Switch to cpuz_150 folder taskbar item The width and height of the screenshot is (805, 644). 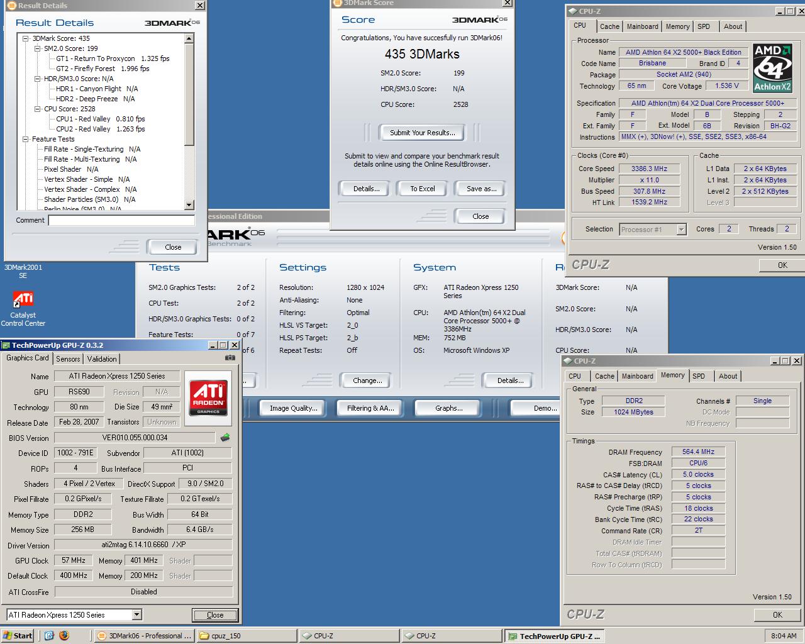(x=246, y=636)
